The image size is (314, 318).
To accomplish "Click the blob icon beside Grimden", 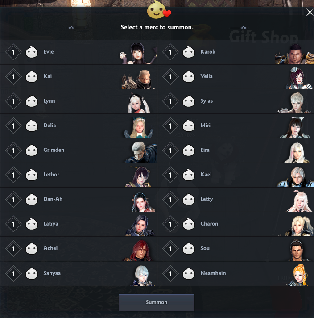I will [32, 150].
